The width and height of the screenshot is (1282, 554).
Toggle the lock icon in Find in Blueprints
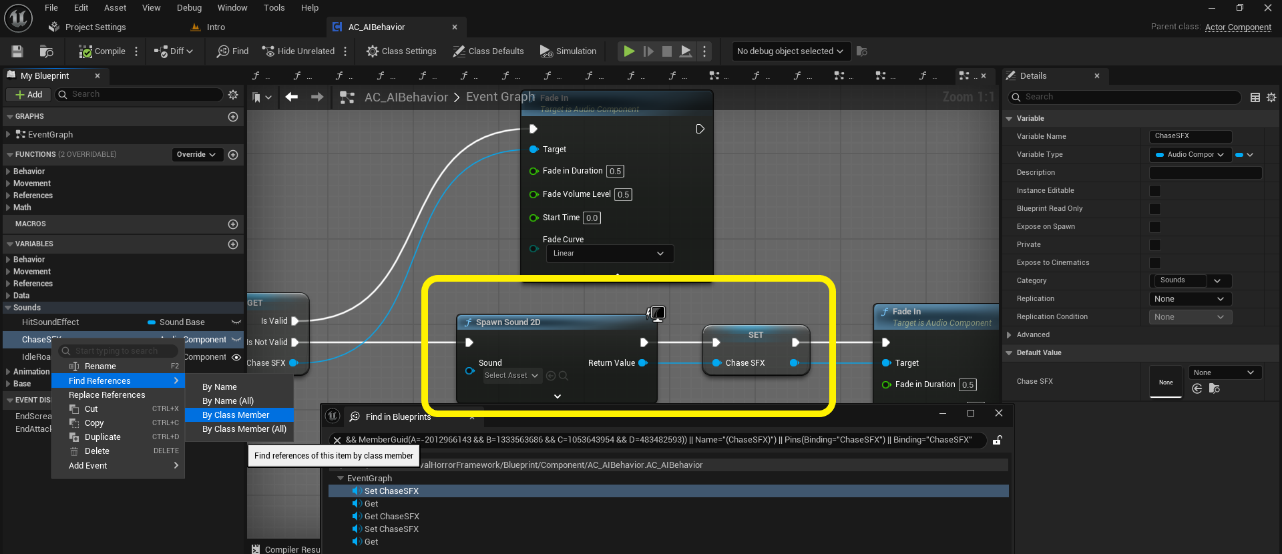click(997, 440)
